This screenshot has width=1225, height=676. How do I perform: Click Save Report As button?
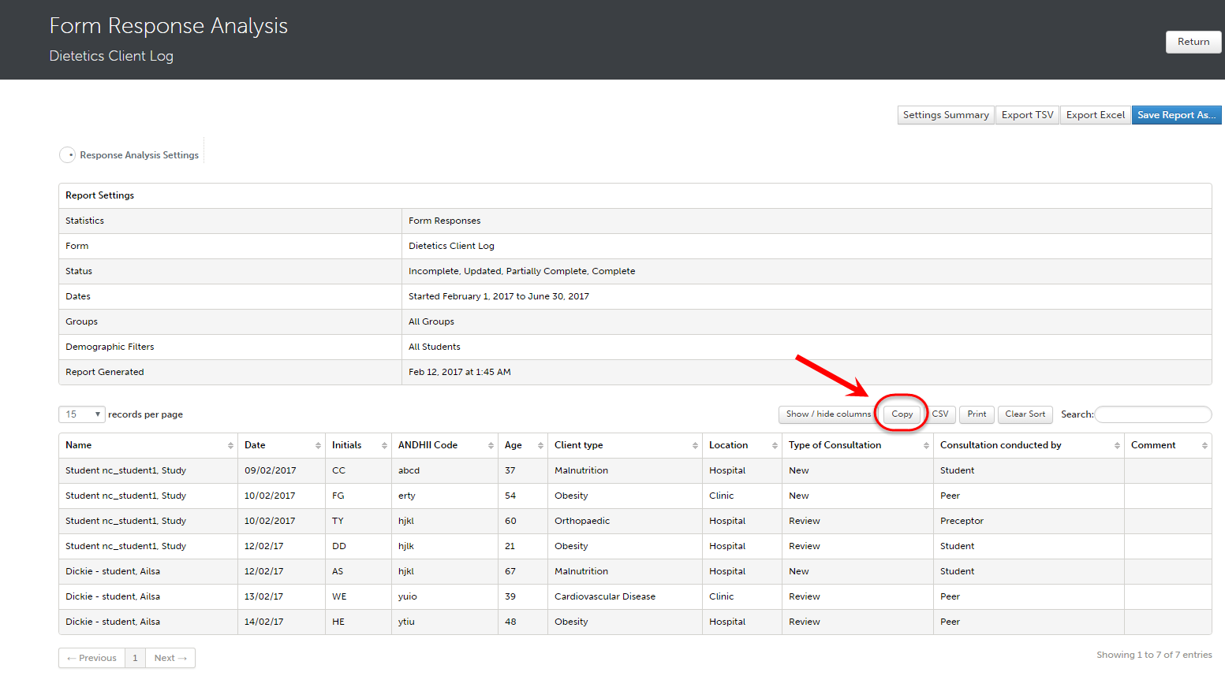pyautogui.click(x=1176, y=115)
